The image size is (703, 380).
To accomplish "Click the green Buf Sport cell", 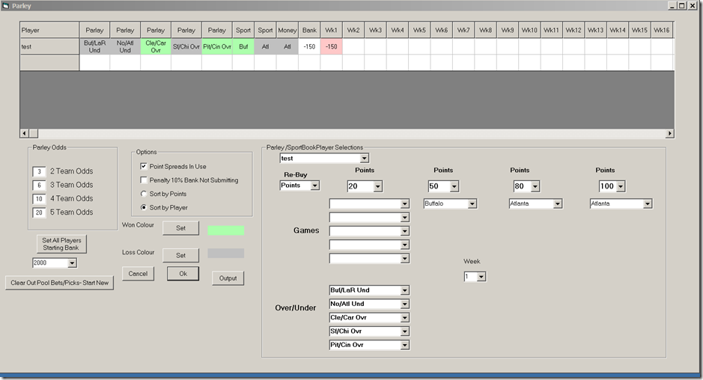I will (x=243, y=46).
